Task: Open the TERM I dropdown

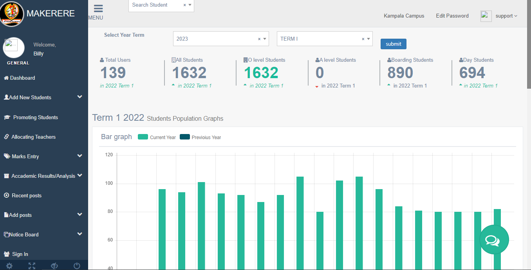Action: click(324, 39)
